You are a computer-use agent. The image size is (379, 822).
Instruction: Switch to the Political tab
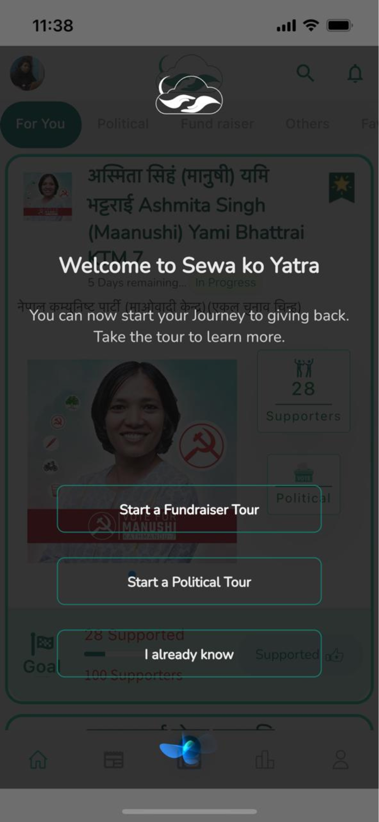point(123,124)
